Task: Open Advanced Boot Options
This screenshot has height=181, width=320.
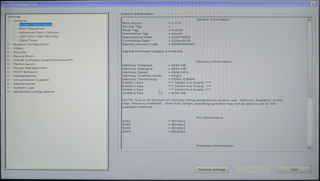Action: 39,33
